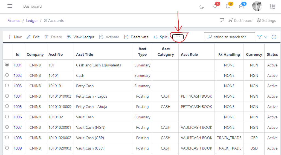
Task: Open the mail inbox icon
Action: click(241, 6)
